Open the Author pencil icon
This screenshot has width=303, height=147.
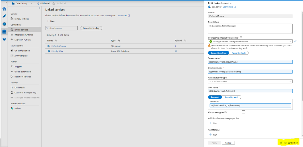click(x=4, y=16)
